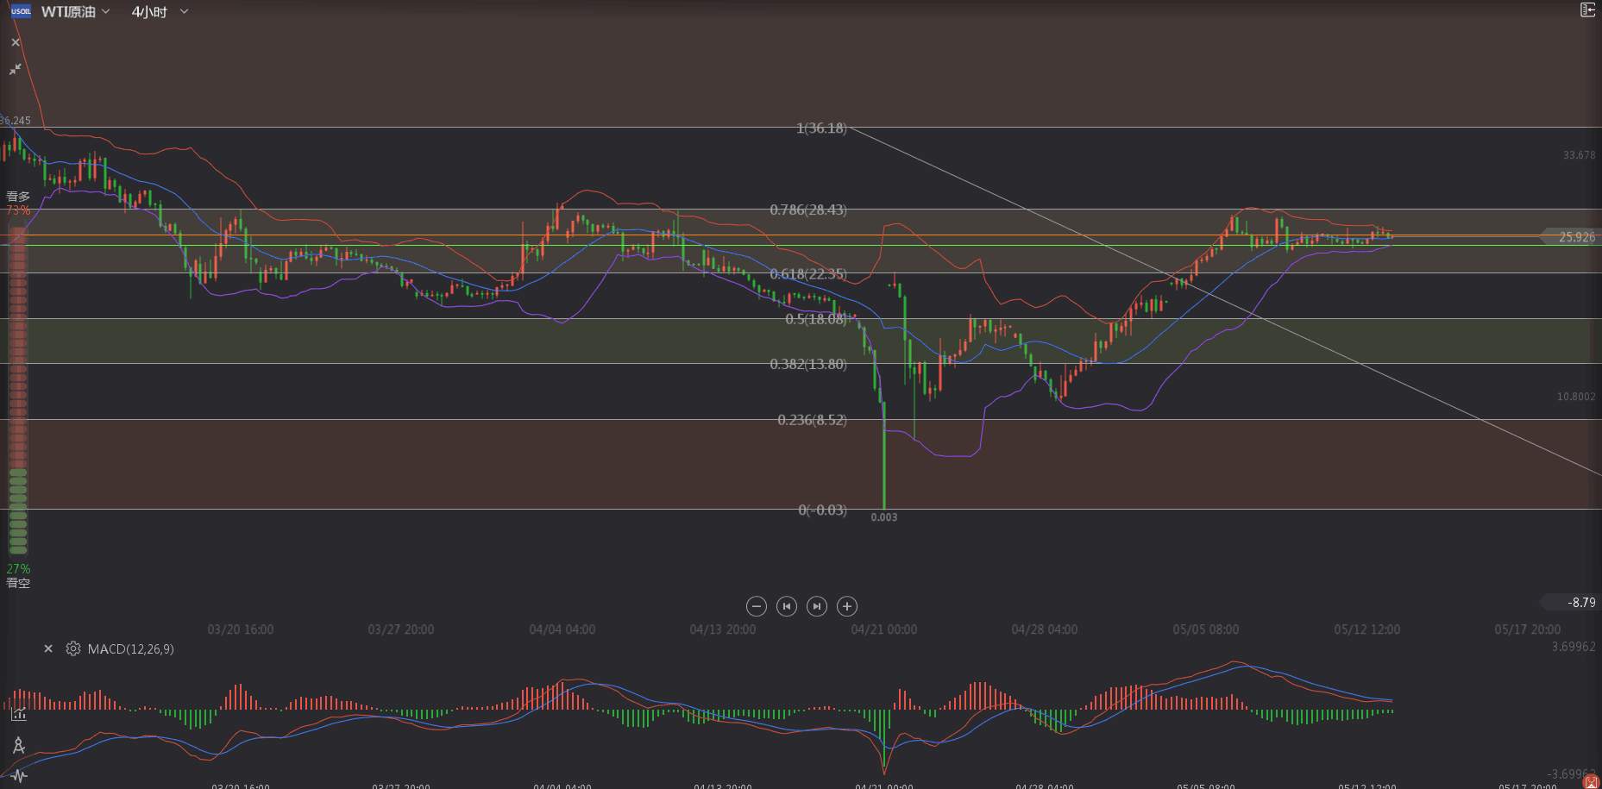Close the chart with the top-left X icon
The image size is (1602, 789).
pos(15,42)
